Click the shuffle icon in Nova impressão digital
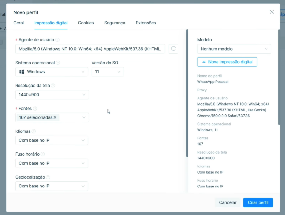Viewport: 285px width, 215px height. coord(204,62)
